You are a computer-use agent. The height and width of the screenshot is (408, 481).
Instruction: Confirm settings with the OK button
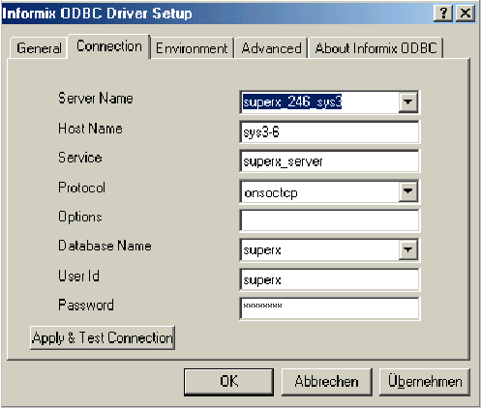coord(228,382)
